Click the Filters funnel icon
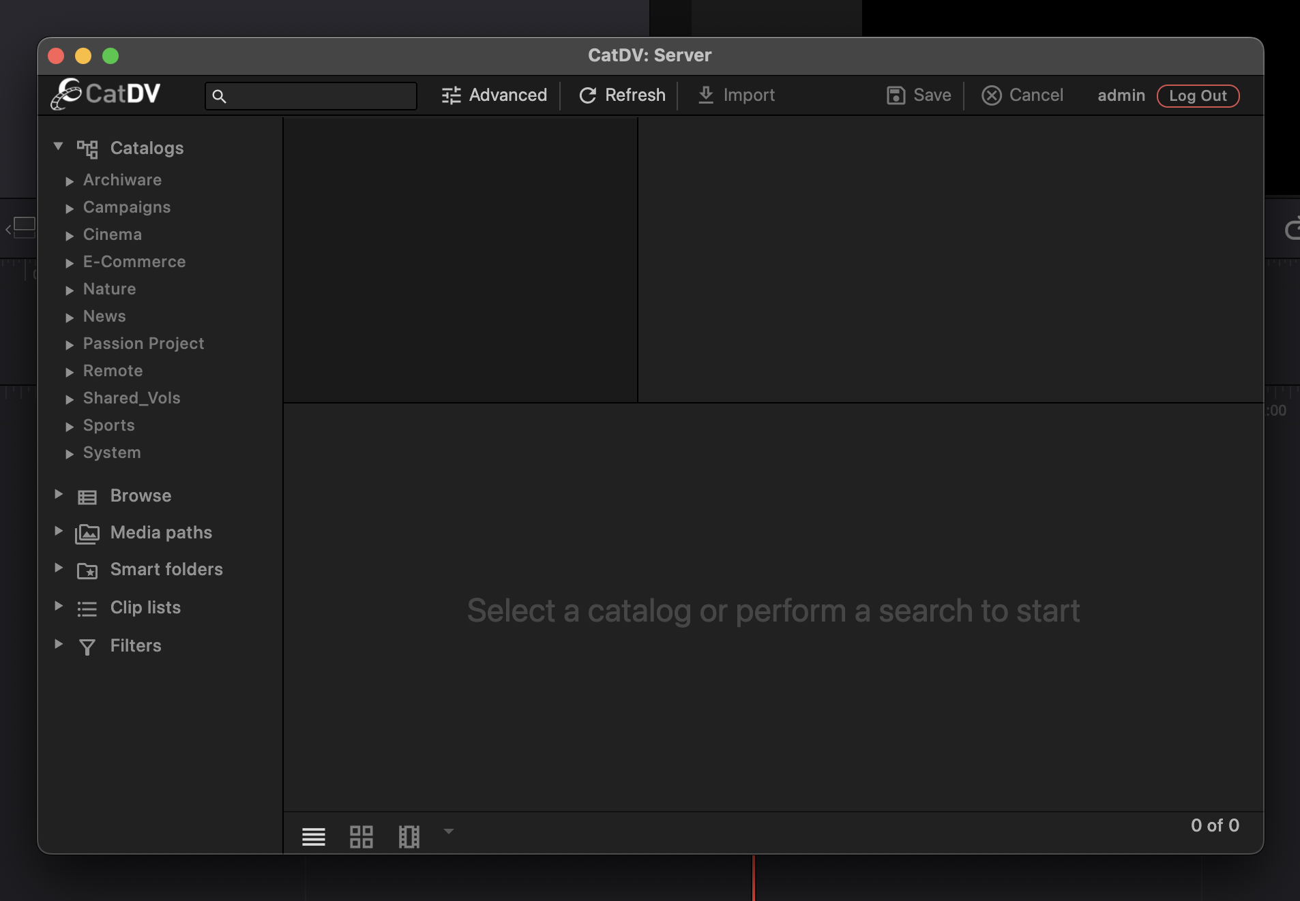Viewport: 1300px width, 901px height. (87, 647)
